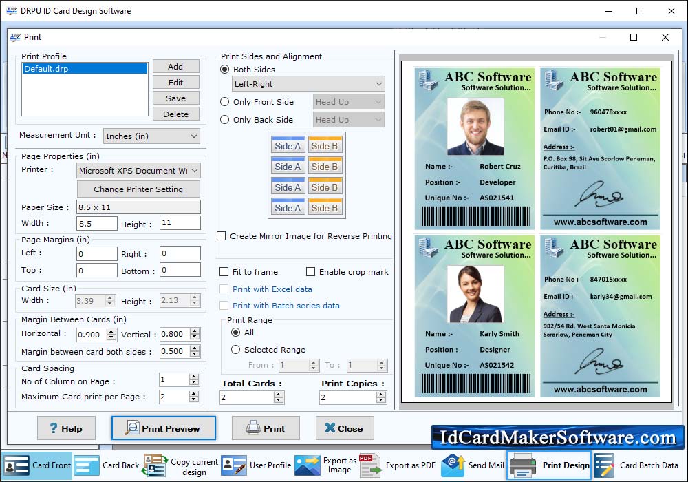This screenshot has height=482, width=688.
Task: Click Karly Smith card front preview
Action: point(475,316)
